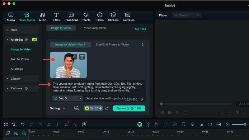Clear the prompt with trash icon
This screenshot has height=140, width=249.
[x=142, y=99]
